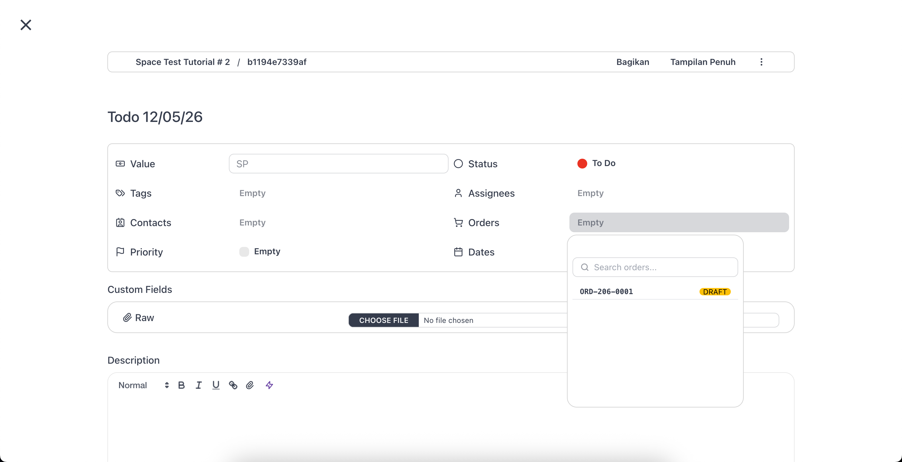Click the Bagikan share button

coord(632,62)
